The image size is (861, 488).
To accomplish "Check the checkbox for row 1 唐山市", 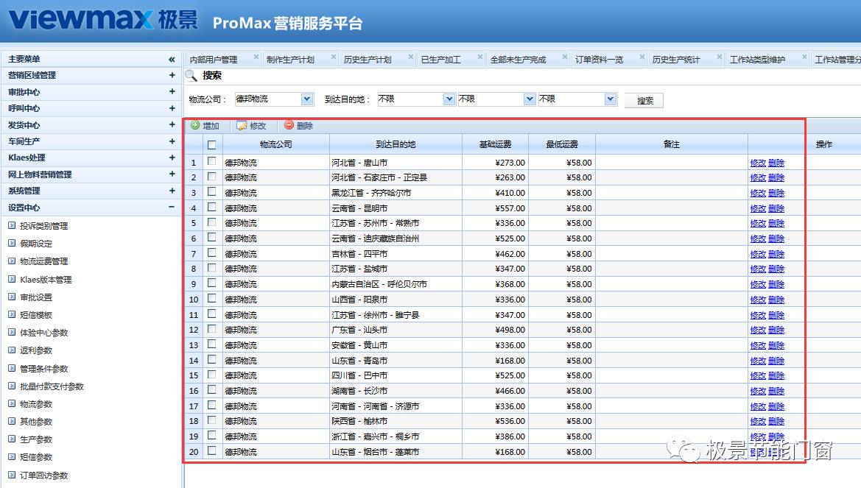I will pos(212,162).
